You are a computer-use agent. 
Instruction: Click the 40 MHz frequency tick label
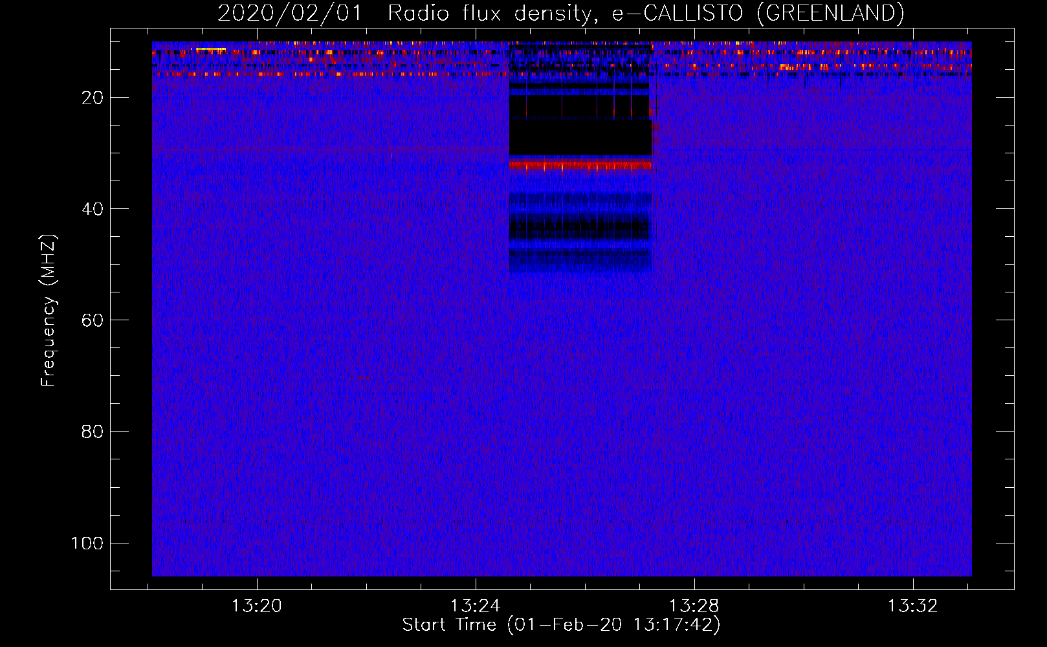[93, 209]
